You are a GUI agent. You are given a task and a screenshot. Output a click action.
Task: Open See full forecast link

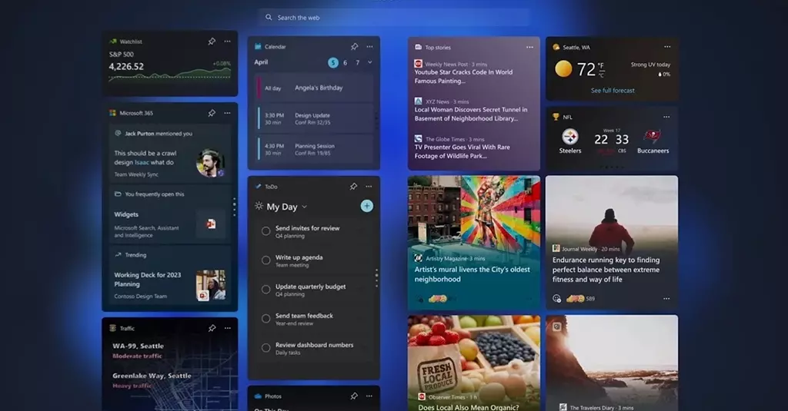click(613, 91)
